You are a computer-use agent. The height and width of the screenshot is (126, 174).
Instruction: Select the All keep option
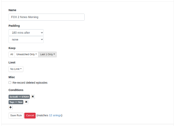click(12, 54)
